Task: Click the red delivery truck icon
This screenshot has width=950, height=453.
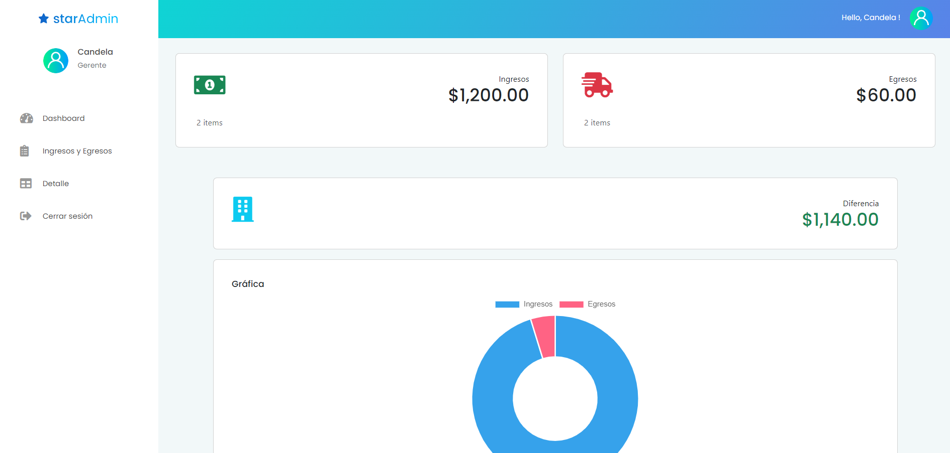Action: [x=597, y=85]
